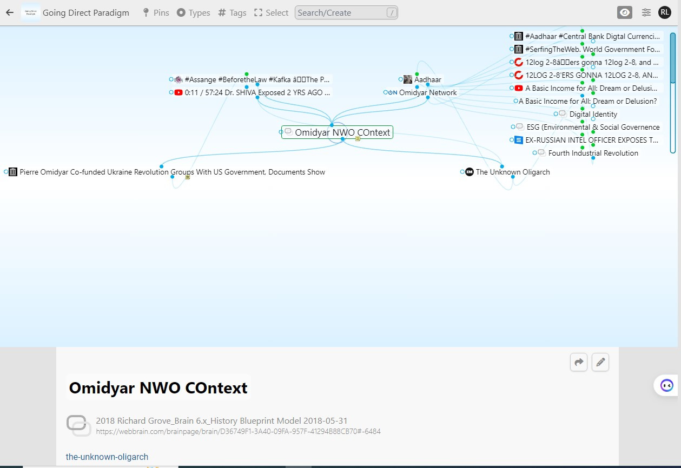Viewport: 681px width, 468px height.
Task: Click blue document icon of EX-RUSSIAN INTEL thought
Action: [x=519, y=140]
